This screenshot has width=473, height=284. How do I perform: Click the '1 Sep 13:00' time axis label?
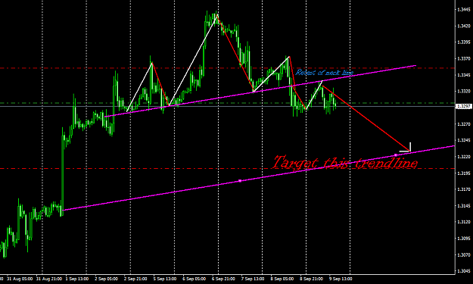[x=77, y=279]
